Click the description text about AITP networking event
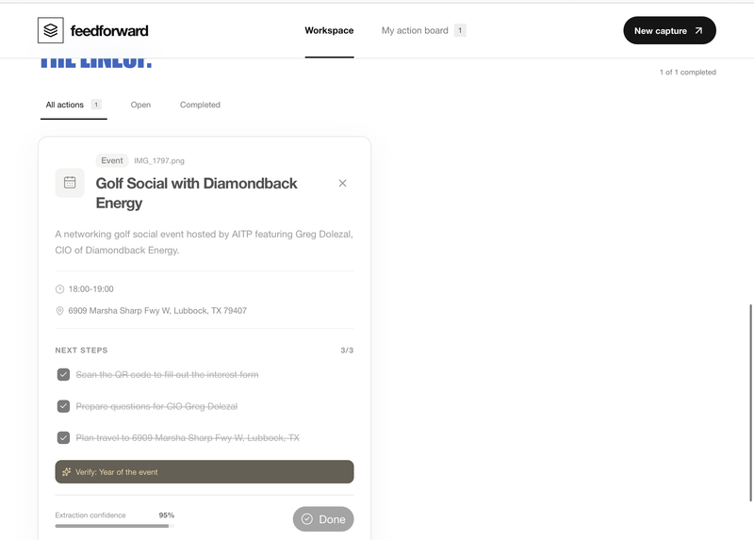The width and height of the screenshot is (754, 540). [x=204, y=242]
